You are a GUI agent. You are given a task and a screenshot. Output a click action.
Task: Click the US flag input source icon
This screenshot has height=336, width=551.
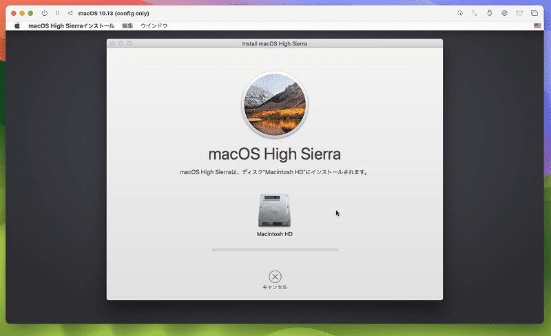click(x=537, y=25)
